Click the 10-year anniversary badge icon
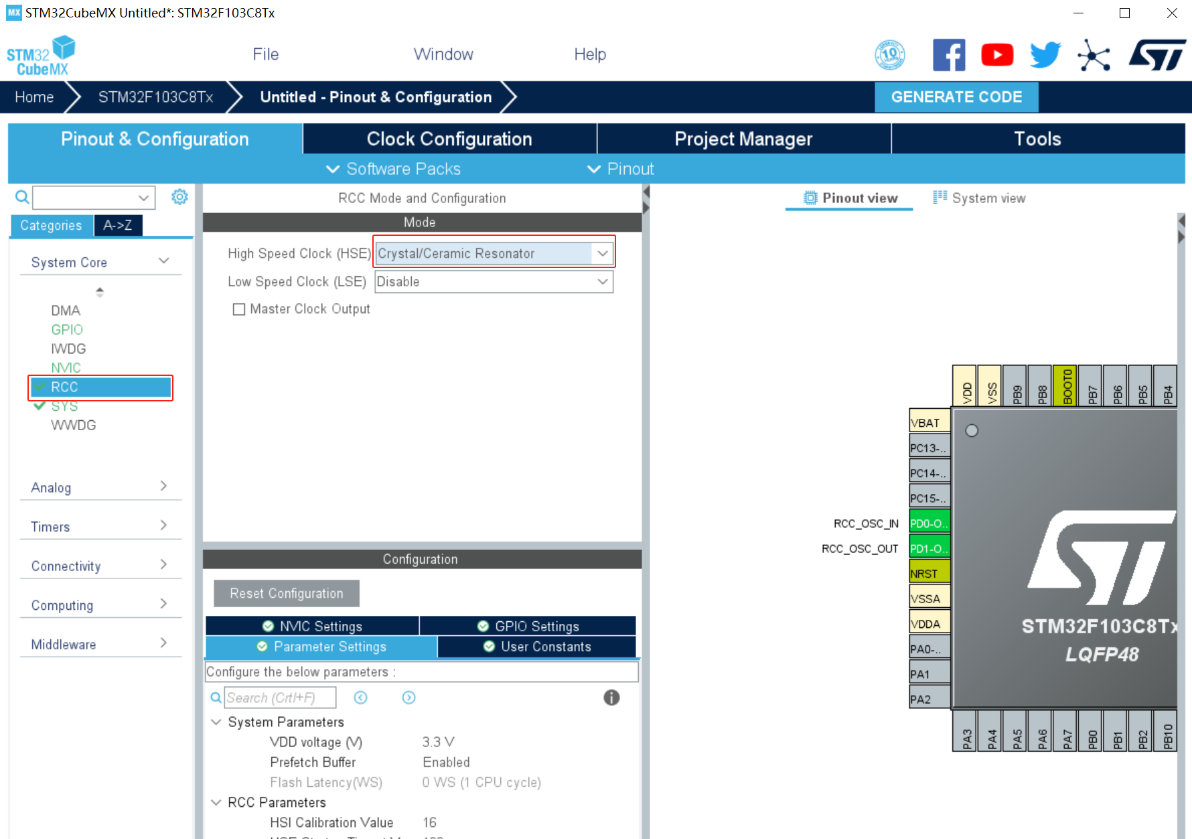 click(x=890, y=55)
